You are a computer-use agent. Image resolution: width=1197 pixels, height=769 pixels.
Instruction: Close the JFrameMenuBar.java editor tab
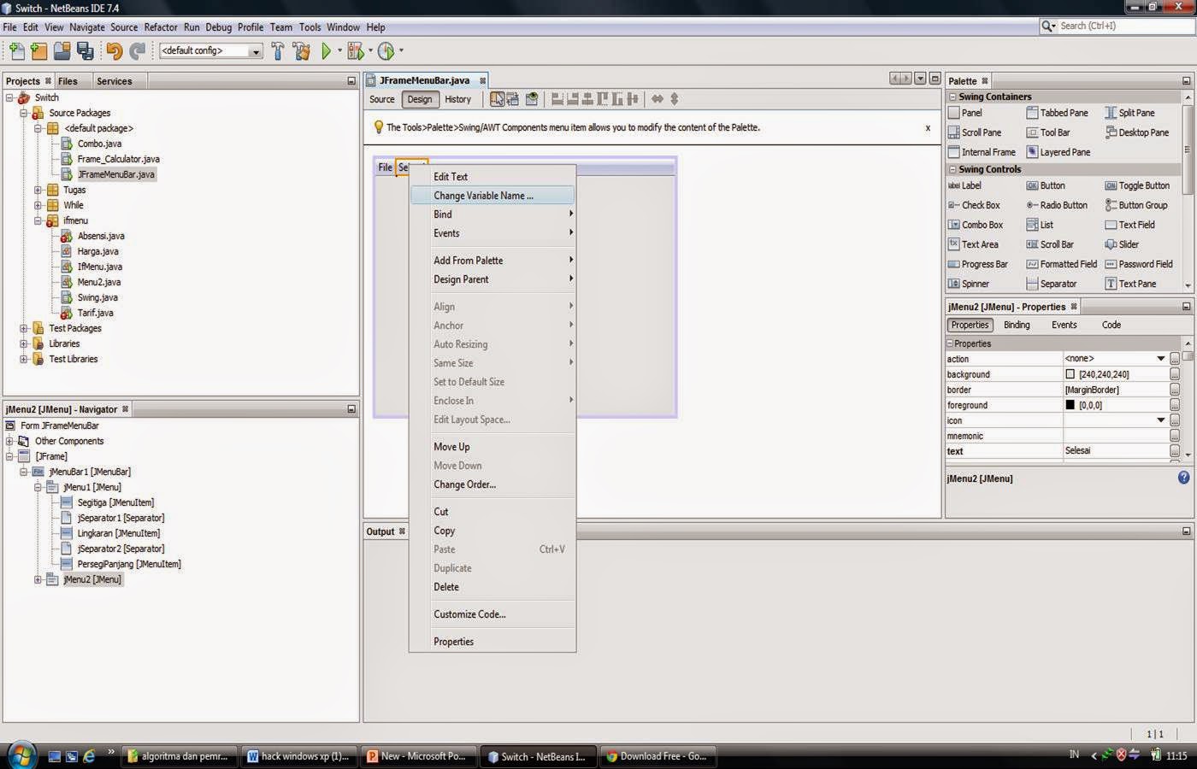click(482, 80)
